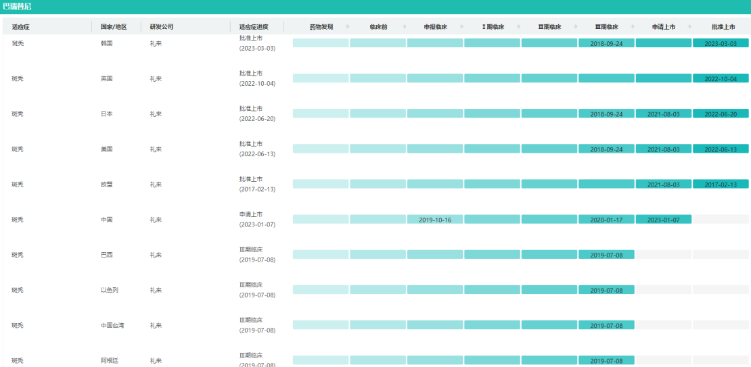This screenshot has height=367, width=751.
Task: Click 斑秃 indication in the 美国 row
Action: pyautogui.click(x=18, y=149)
